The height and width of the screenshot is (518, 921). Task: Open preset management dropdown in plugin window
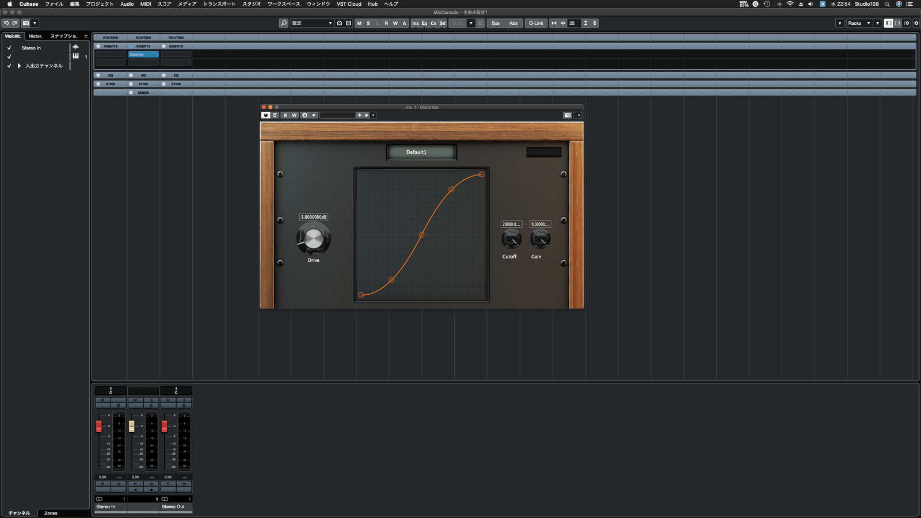(373, 115)
